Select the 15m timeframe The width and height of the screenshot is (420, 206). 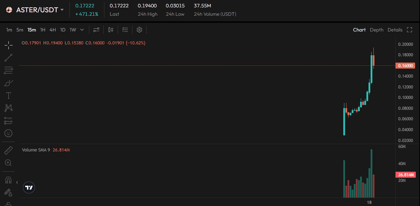tap(32, 30)
